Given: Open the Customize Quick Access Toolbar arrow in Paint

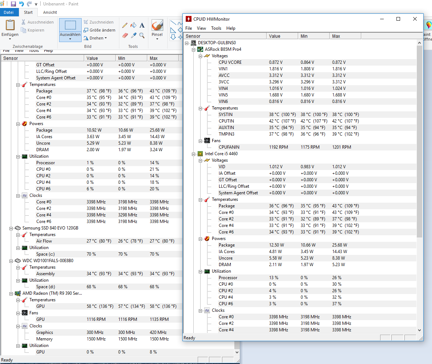Looking at the screenshot, I should [36, 4].
